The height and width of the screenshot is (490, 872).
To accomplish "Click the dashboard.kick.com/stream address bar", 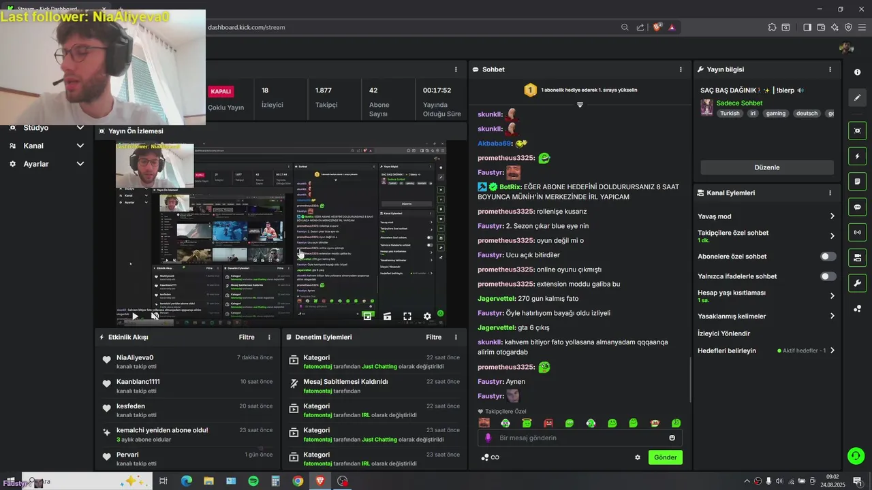I will click(247, 27).
